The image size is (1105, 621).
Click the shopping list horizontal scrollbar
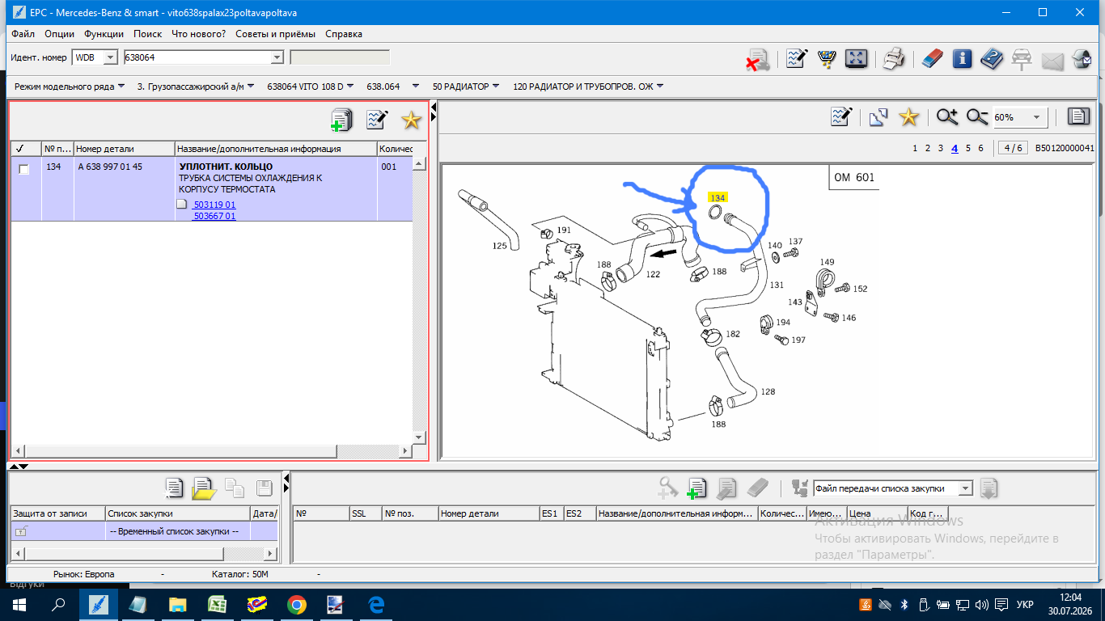(143, 553)
